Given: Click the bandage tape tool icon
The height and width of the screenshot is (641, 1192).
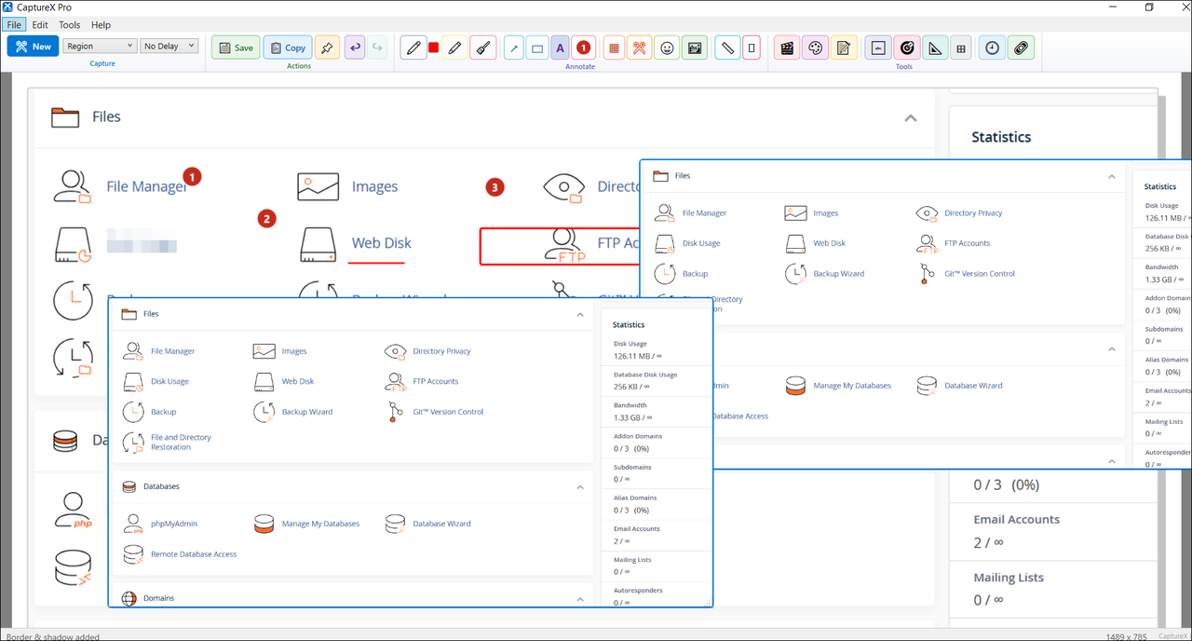Looking at the screenshot, I should pyautogui.click(x=1021, y=48).
